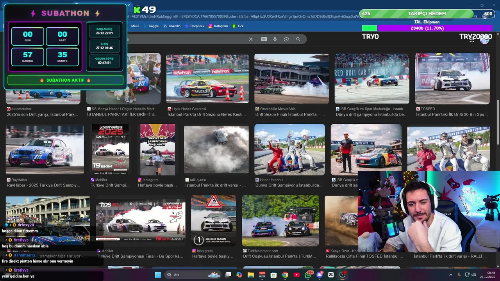Screen dimensions: 500x281
Task: Clear the Google search box with X
Action: 251,39
